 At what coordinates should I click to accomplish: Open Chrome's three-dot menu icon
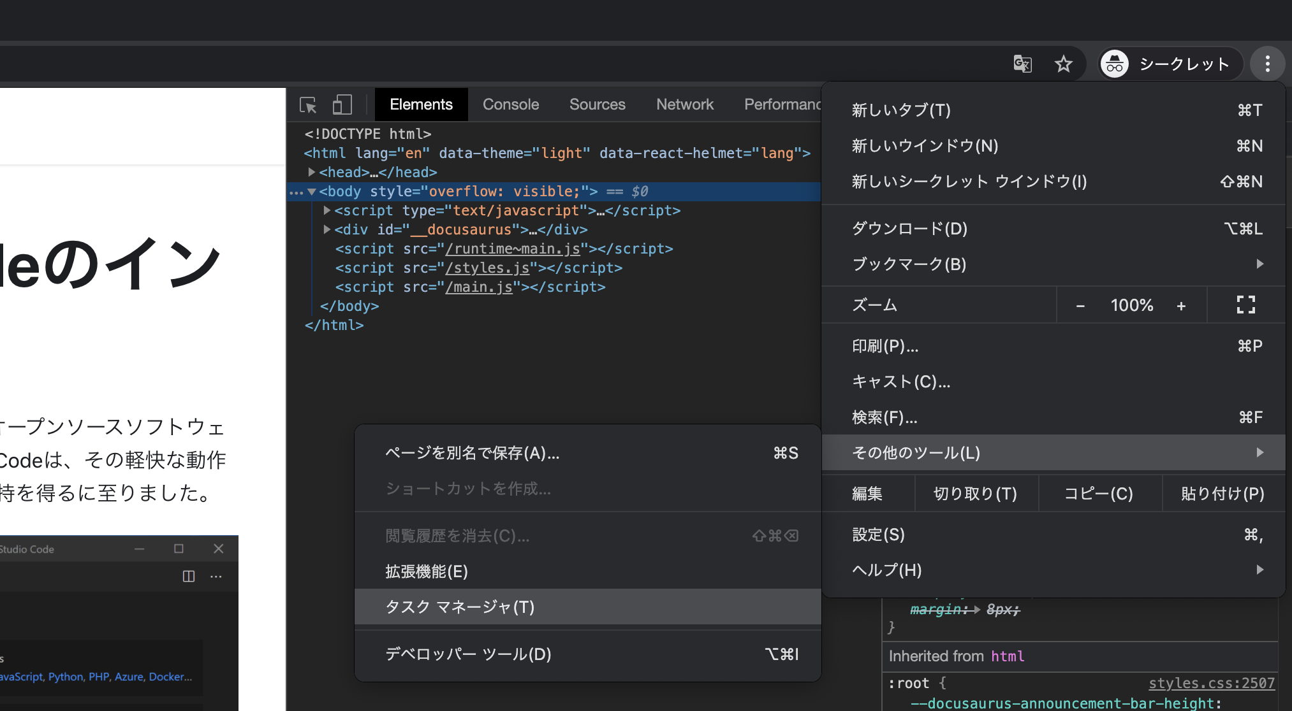click(x=1267, y=63)
